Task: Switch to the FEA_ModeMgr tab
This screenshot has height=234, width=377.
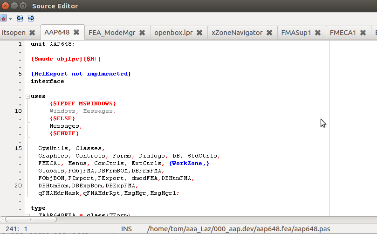Action: tap(112, 33)
